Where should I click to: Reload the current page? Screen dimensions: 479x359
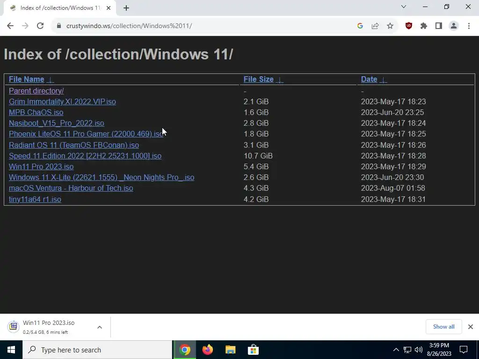(40, 26)
